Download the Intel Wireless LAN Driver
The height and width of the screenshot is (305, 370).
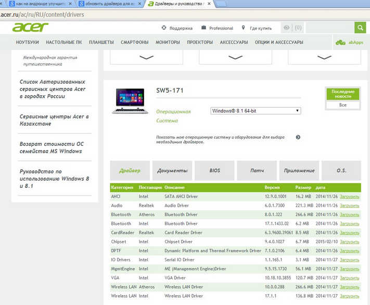tap(350, 296)
